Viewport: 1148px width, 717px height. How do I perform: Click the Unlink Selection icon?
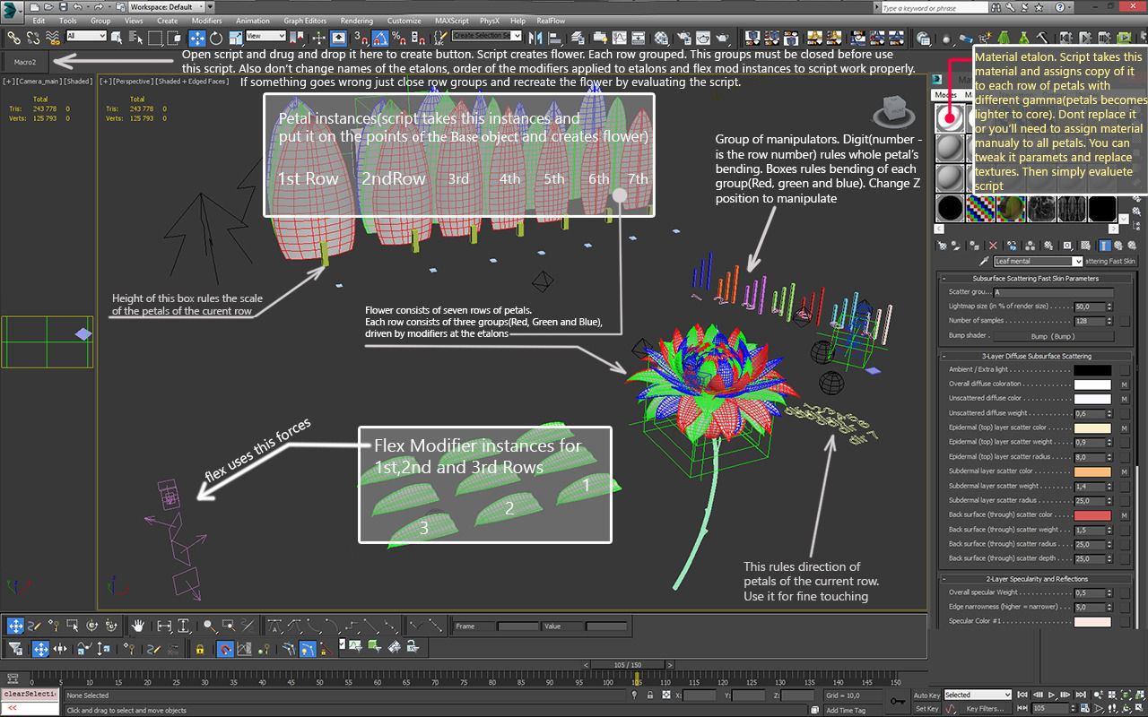click(x=33, y=38)
